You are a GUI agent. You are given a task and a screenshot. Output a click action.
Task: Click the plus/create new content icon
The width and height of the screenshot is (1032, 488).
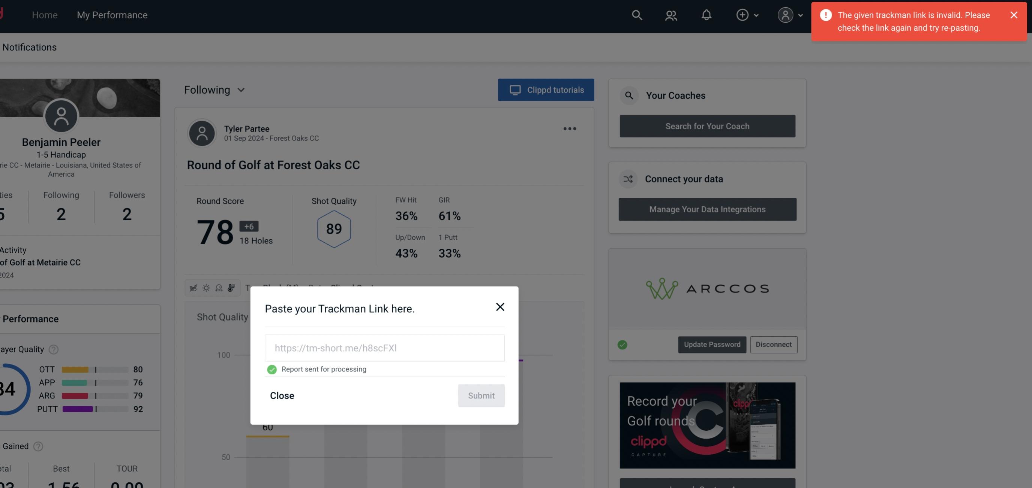pos(742,15)
